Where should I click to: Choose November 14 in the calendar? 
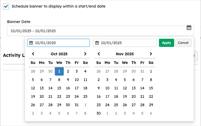[142, 88]
